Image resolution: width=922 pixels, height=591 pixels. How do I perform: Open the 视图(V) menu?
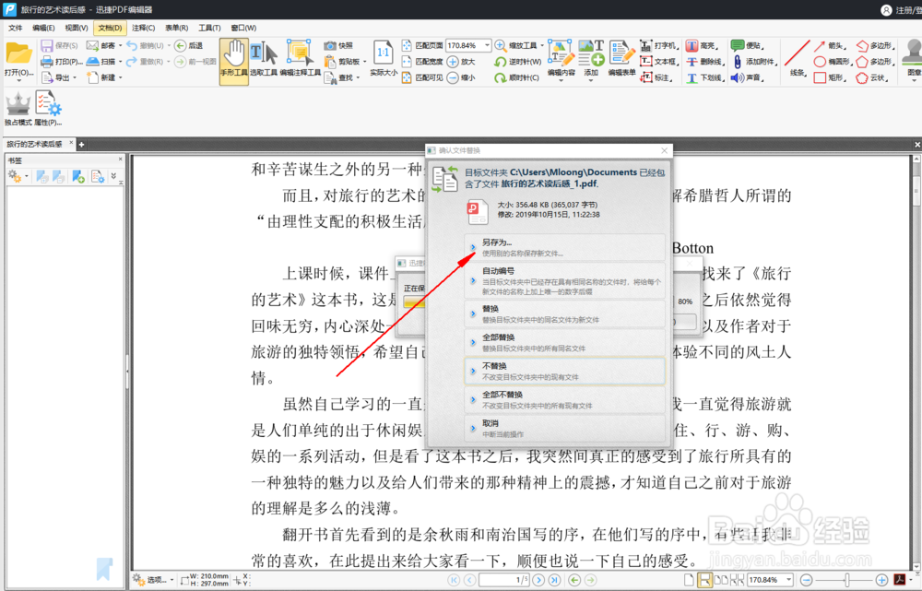click(x=77, y=28)
